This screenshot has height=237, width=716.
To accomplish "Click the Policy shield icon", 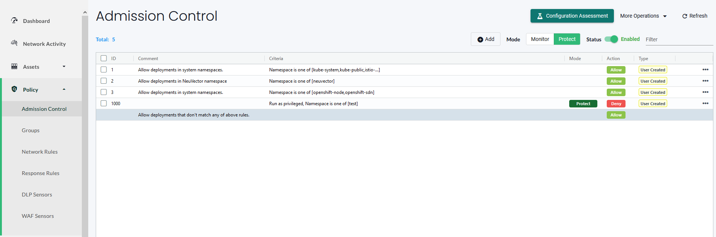I will (14, 89).
